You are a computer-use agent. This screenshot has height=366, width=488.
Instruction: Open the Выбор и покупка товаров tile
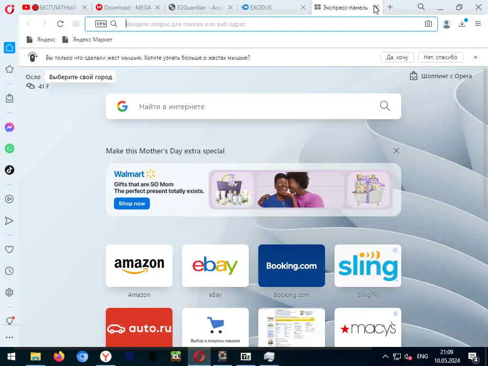(215, 327)
